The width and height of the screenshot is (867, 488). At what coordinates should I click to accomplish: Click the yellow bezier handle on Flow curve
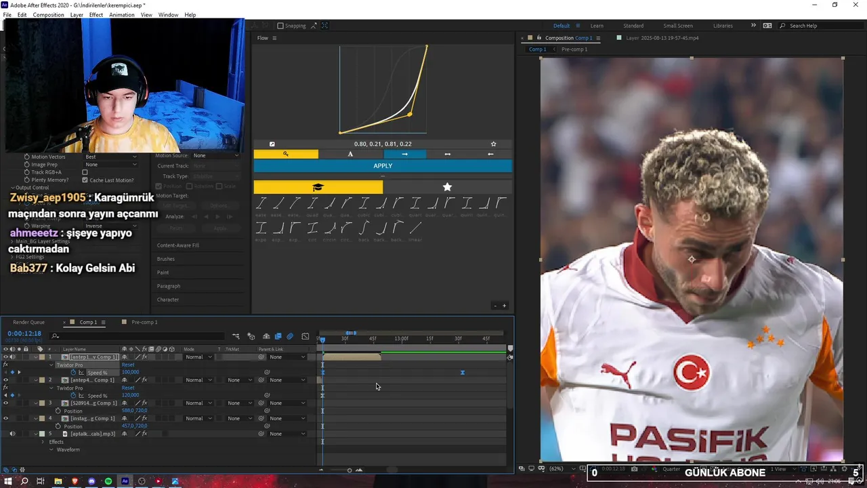410,114
